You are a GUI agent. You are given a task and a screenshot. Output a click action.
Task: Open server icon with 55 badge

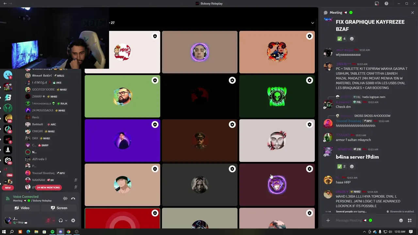pyautogui.click(x=8, y=118)
